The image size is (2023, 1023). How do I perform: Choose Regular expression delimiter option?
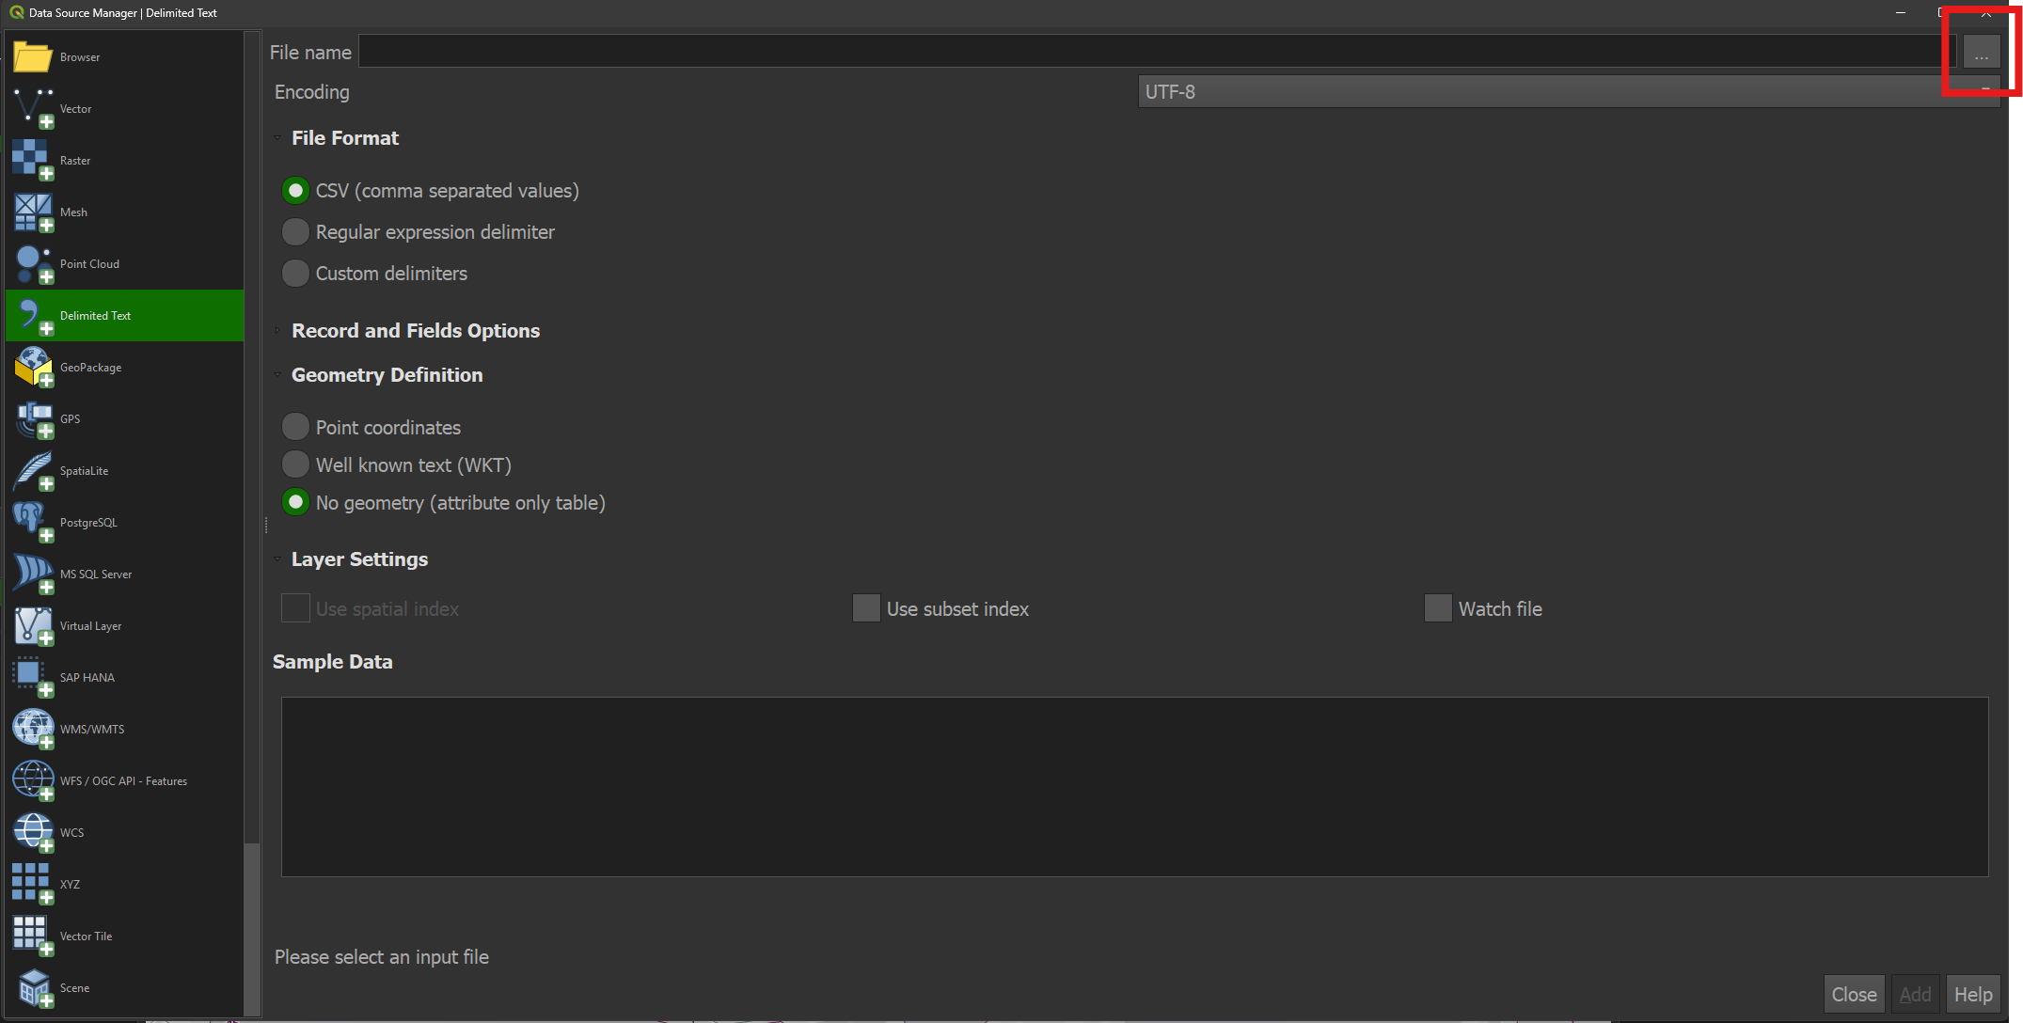(295, 232)
